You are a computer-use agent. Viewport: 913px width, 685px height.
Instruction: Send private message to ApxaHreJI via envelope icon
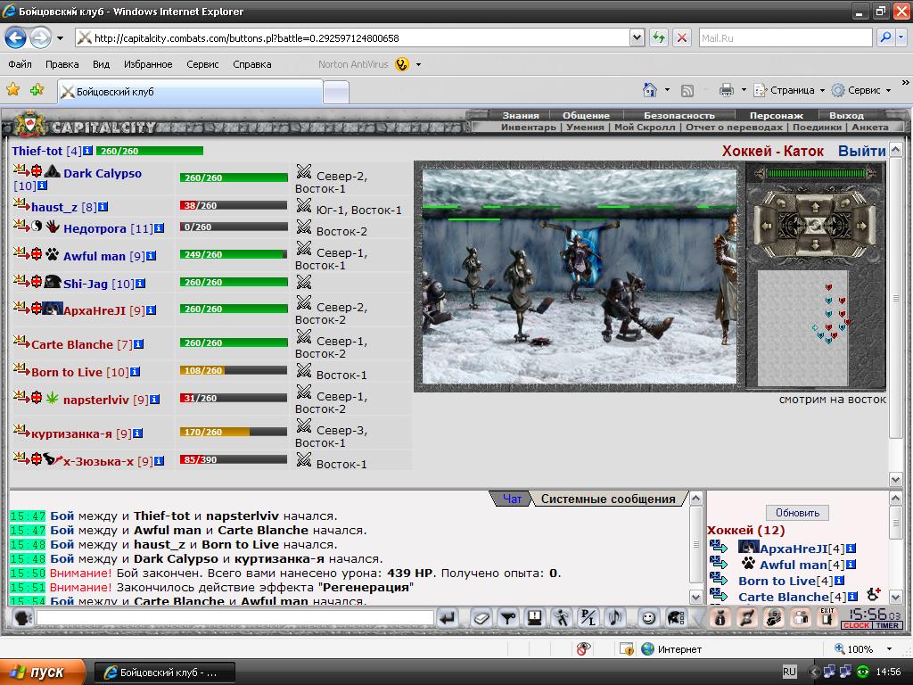pos(719,547)
